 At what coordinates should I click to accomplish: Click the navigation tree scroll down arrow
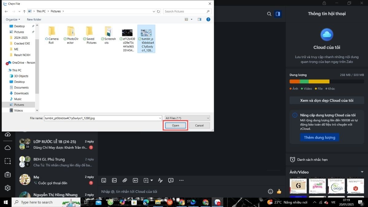coord(37,110)
